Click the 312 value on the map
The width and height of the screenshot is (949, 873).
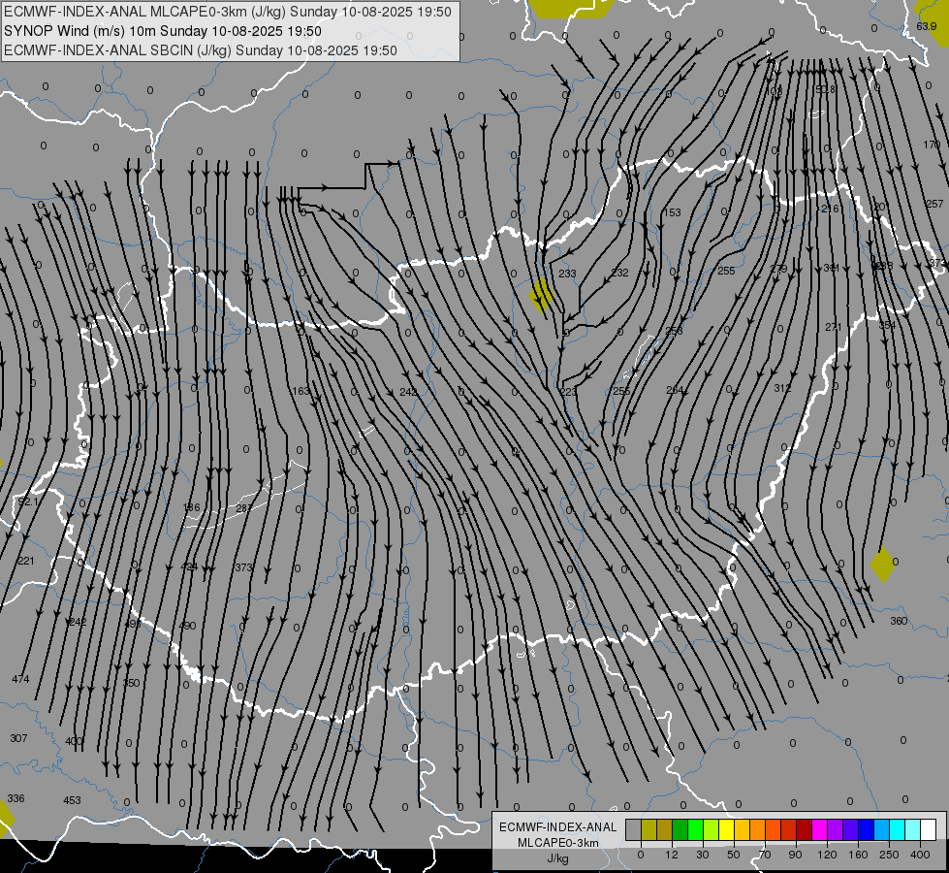[x=782, y=388]
